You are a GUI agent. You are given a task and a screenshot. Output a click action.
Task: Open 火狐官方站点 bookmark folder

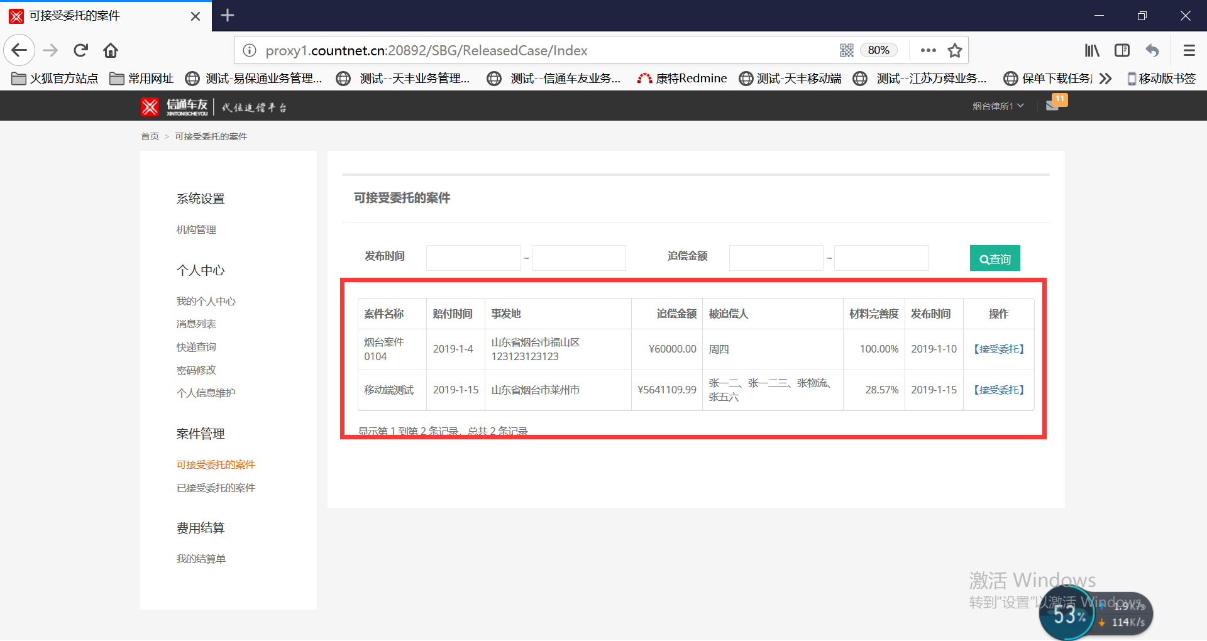tap(55, 79)
